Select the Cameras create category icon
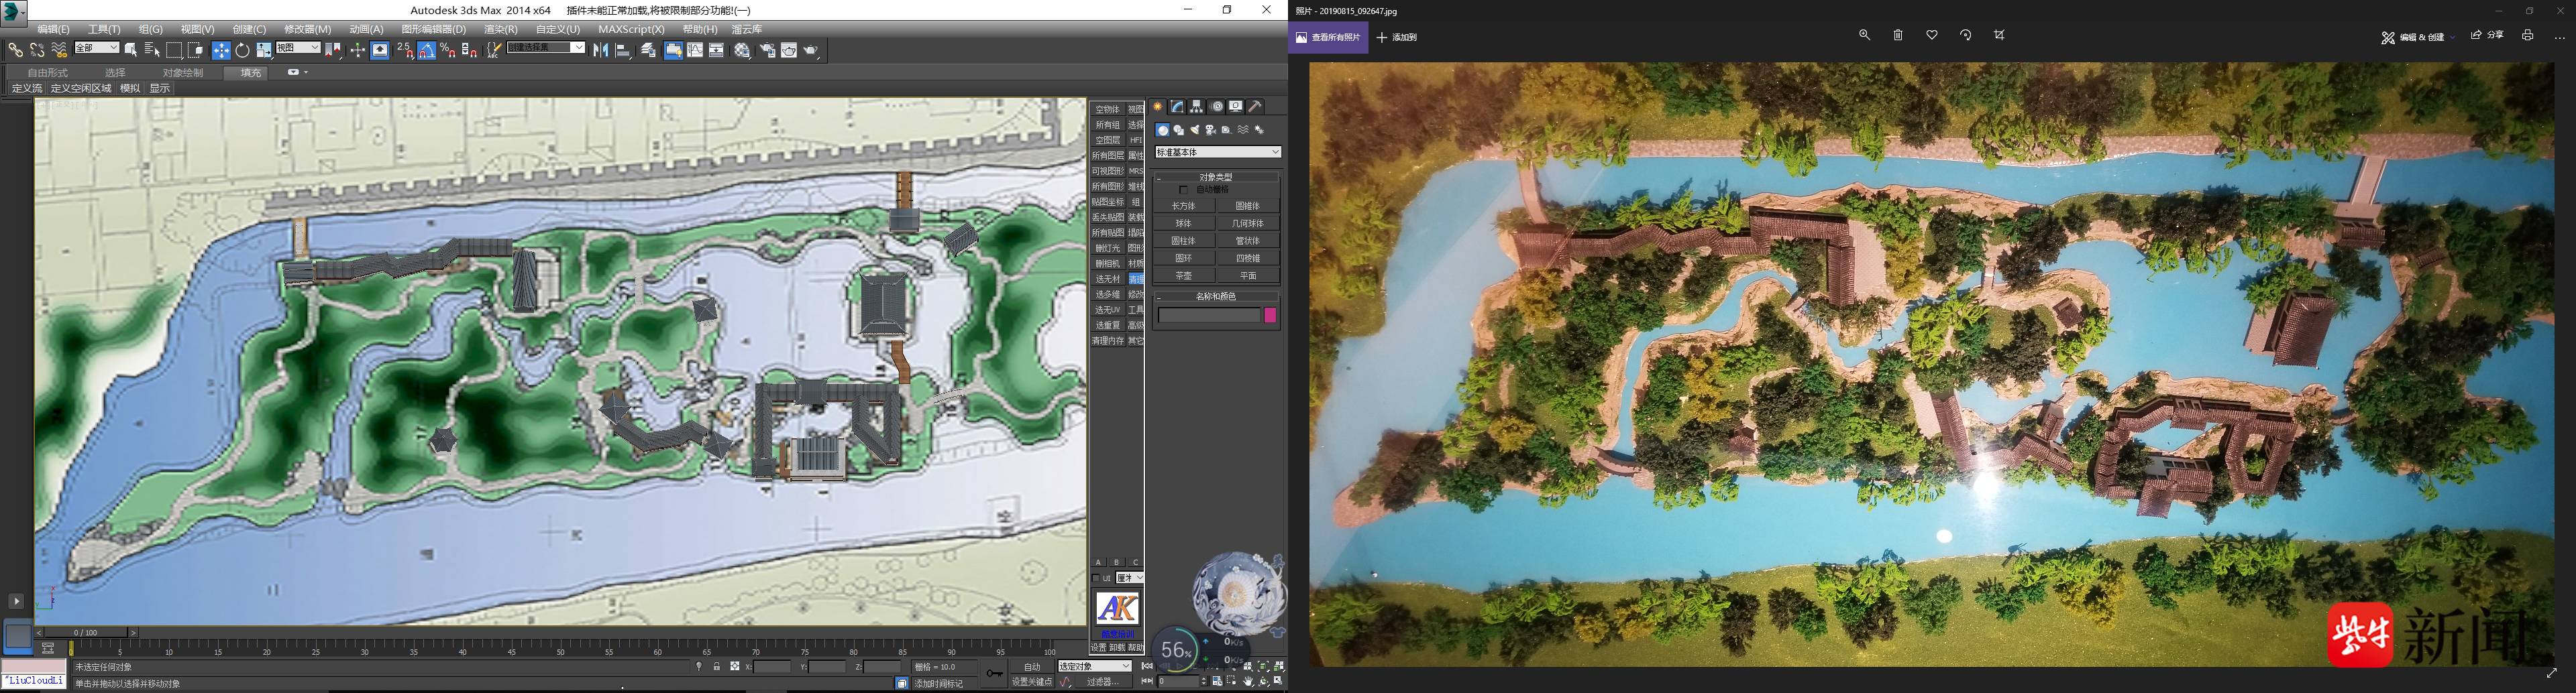The height and width of the screenshot is (693, 2576). (1211, 130)
